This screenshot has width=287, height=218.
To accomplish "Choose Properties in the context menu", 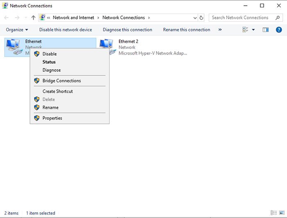I will (x=52, y=118).
